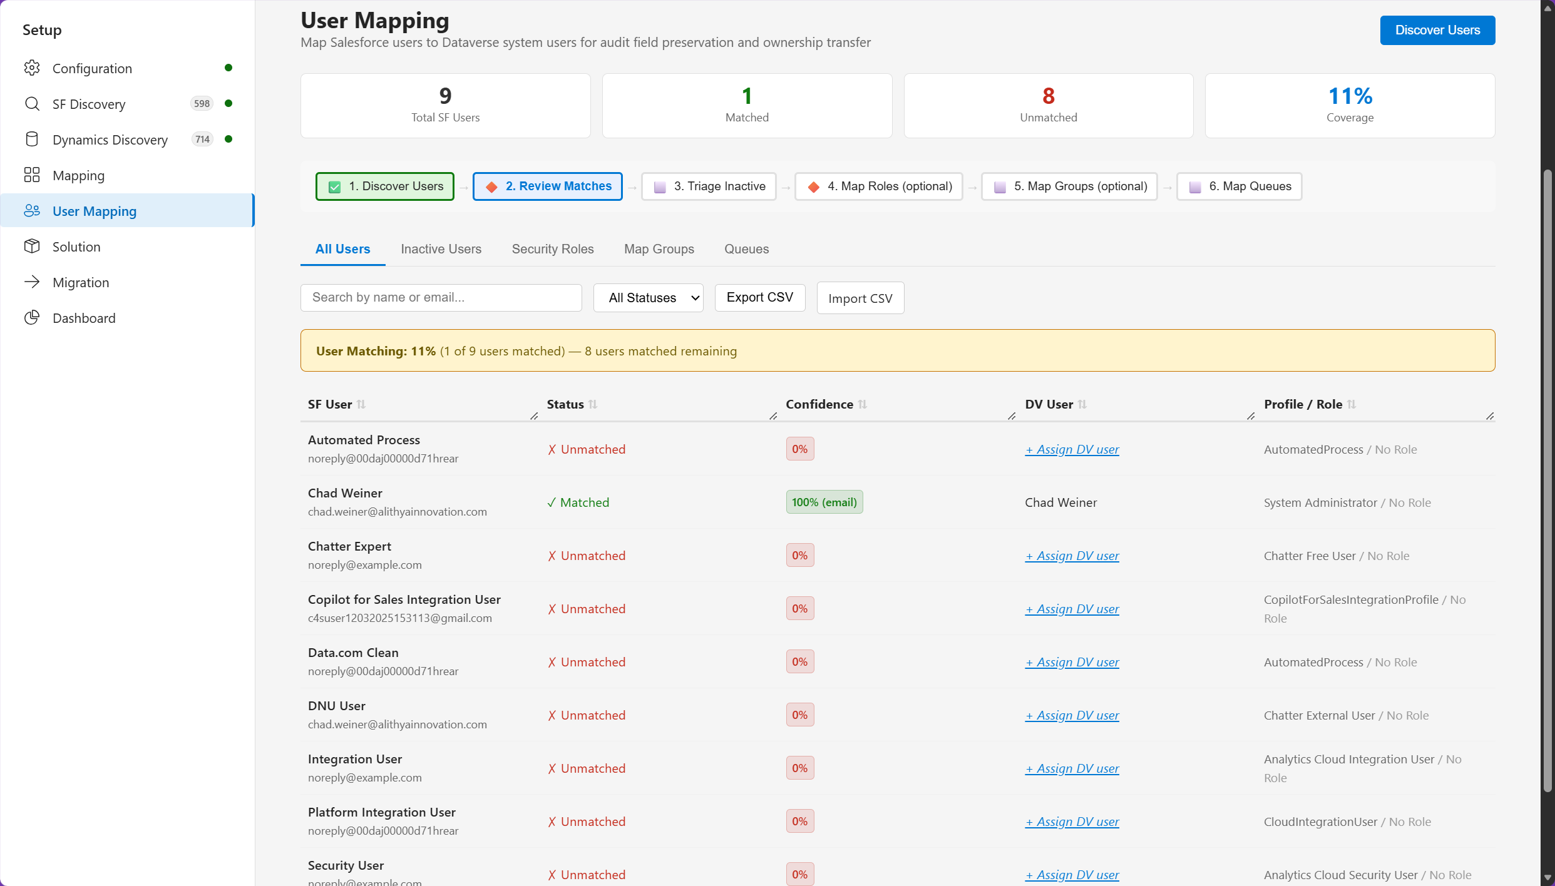Assign DV user for Automated Process
This screenshot has height=886, width=1555.
pyautogui.click(x=1072, y=449)
